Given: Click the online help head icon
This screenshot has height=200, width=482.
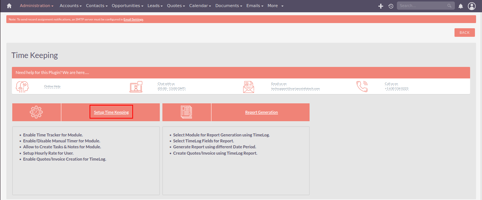Looking at the screenshot, I should (22, 87).
